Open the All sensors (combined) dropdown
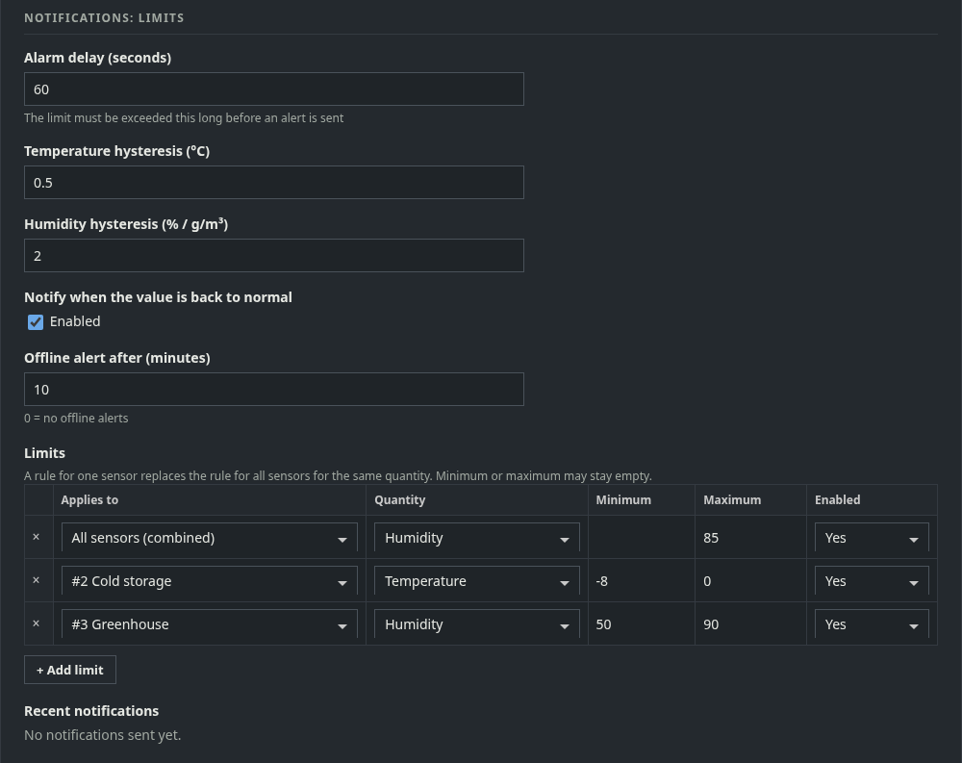Screen dimensions: 962x763 click(x=209, y=538)
